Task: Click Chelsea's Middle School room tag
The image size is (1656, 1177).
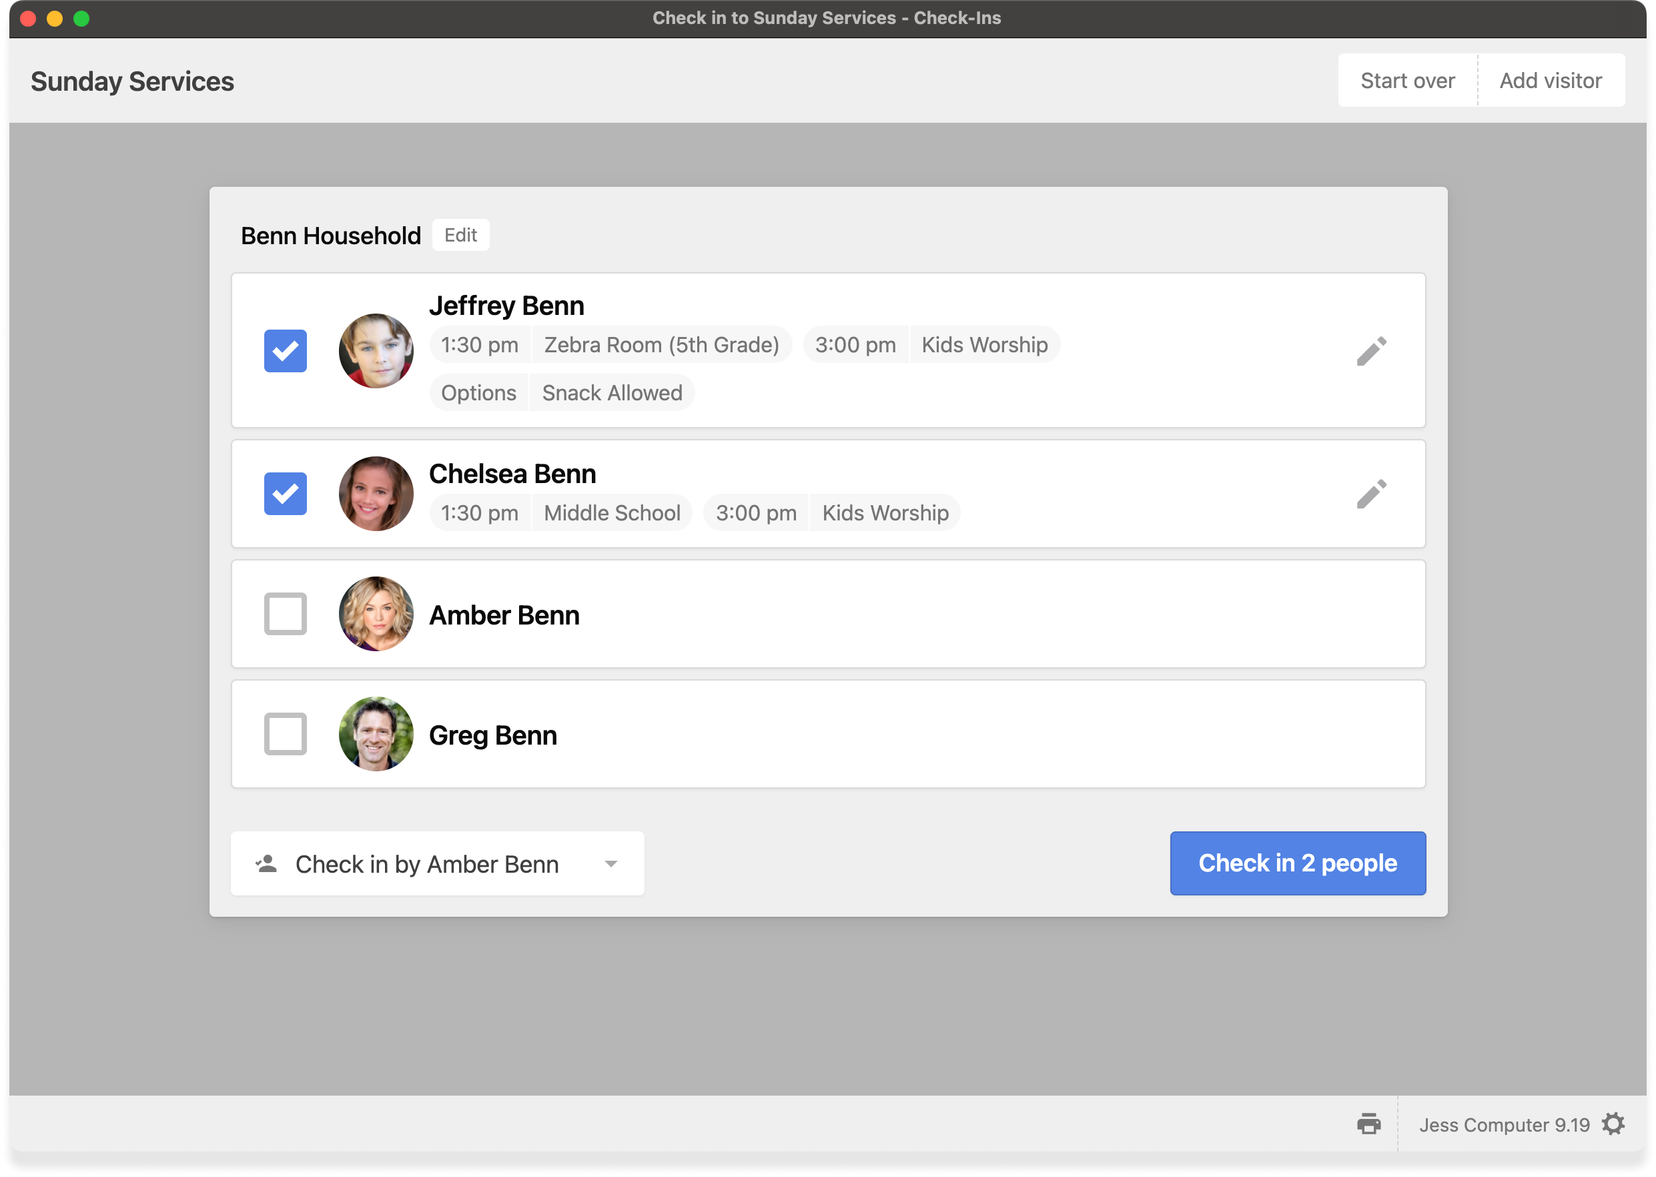Action: click(x=612, y=512)
